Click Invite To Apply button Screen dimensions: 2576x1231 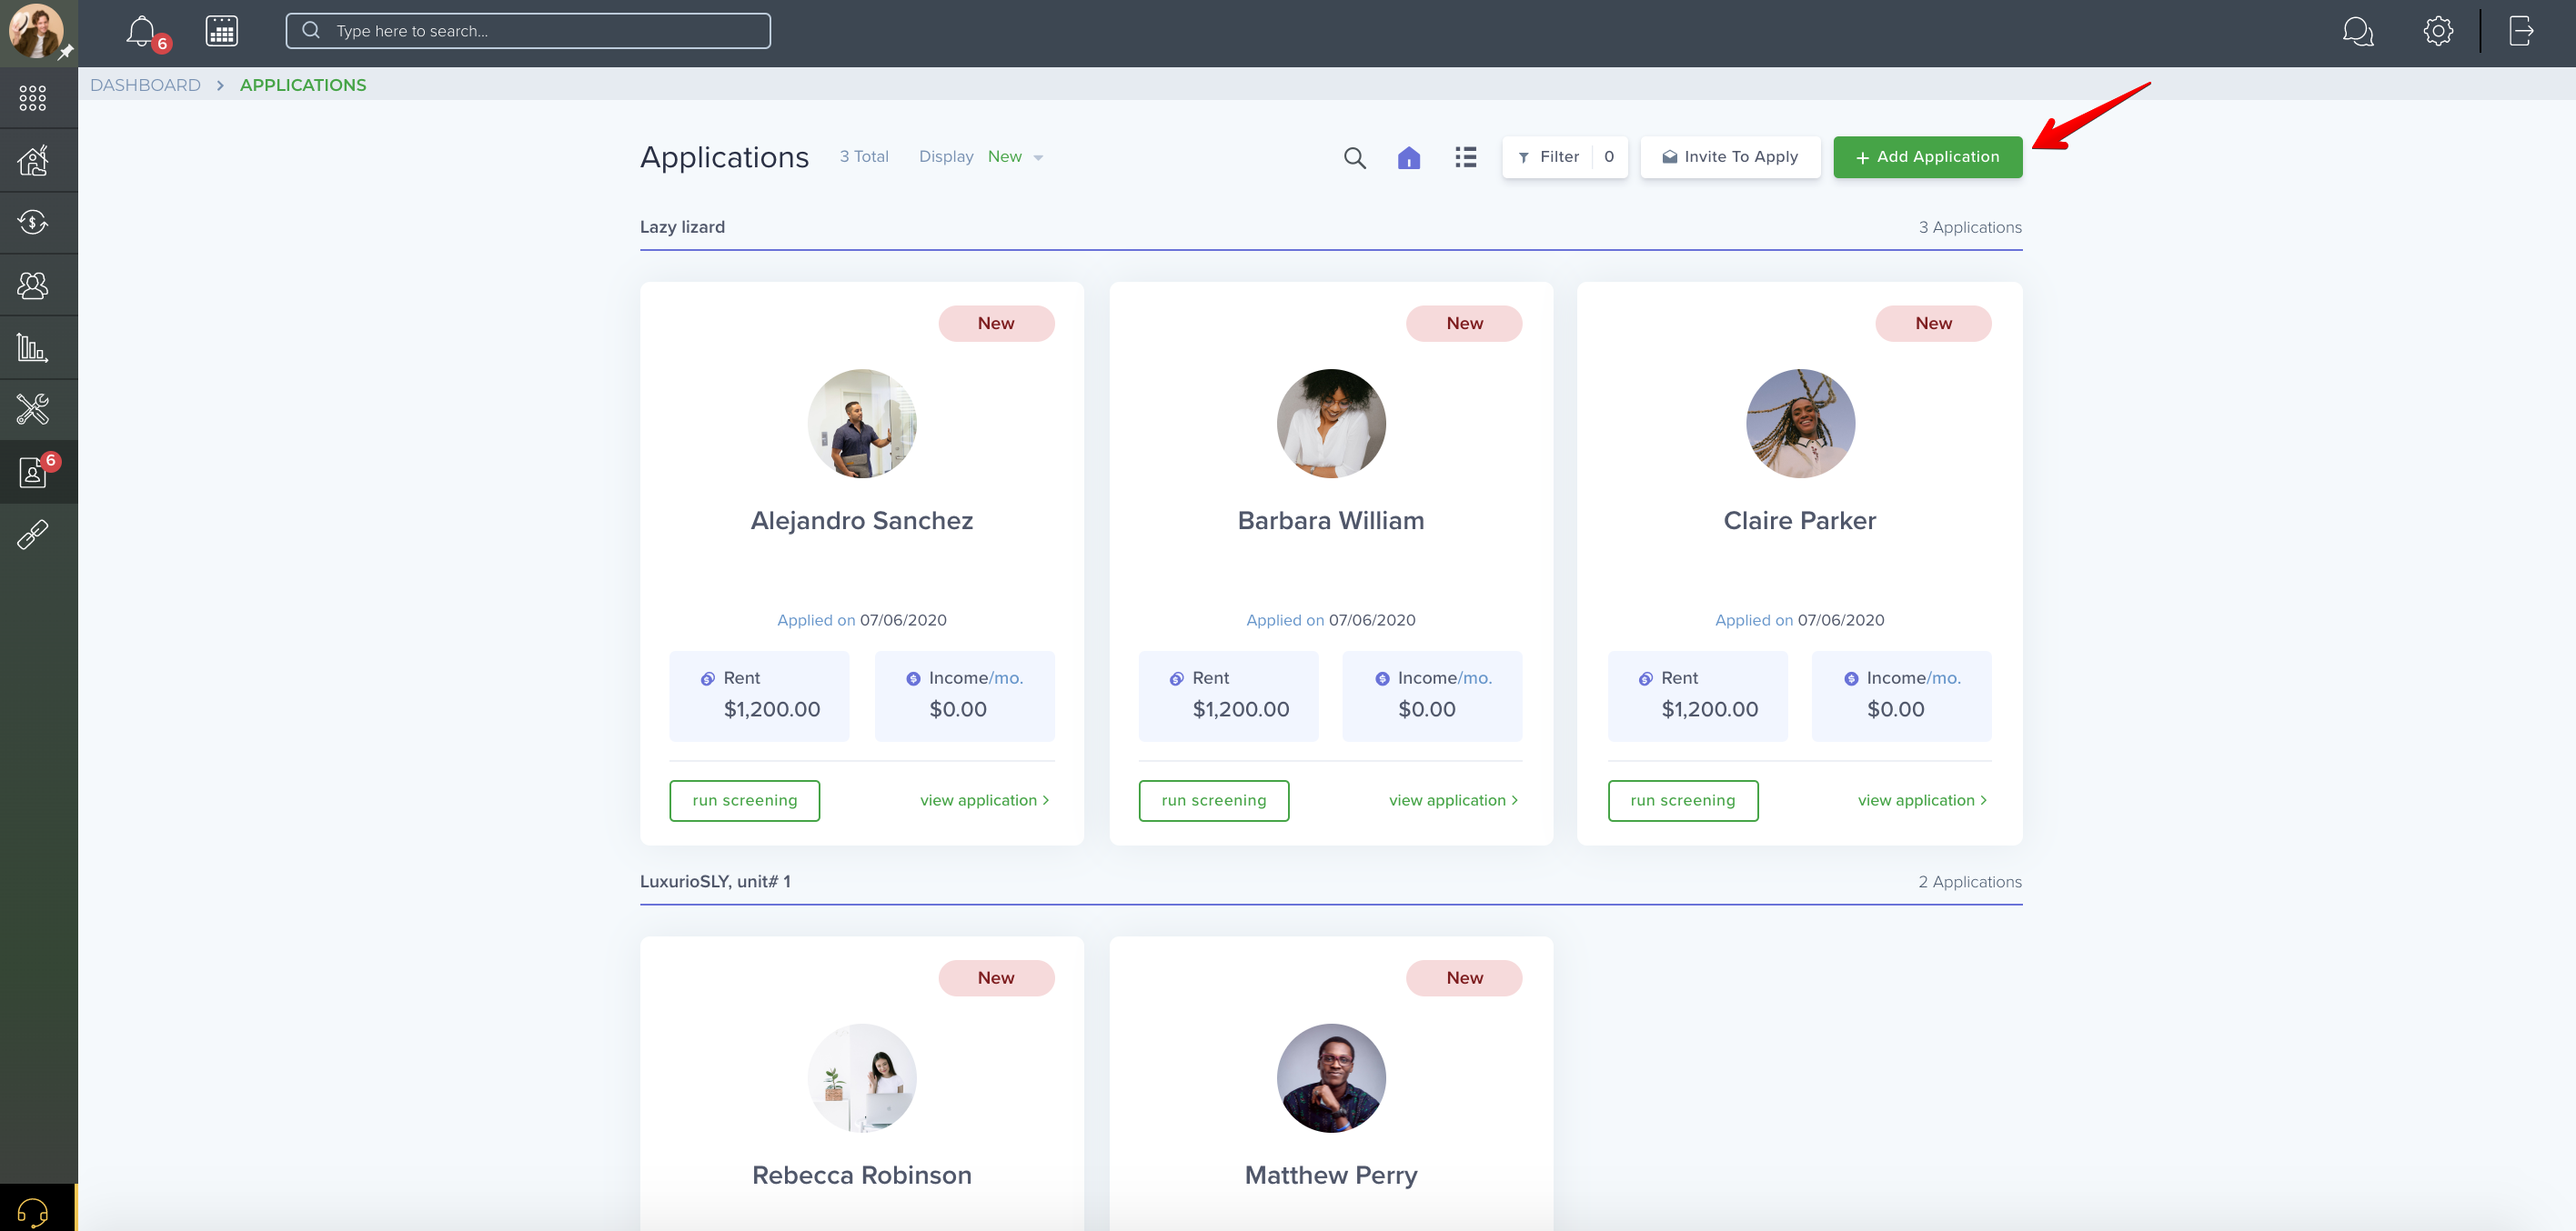(x=1730, y=157)
